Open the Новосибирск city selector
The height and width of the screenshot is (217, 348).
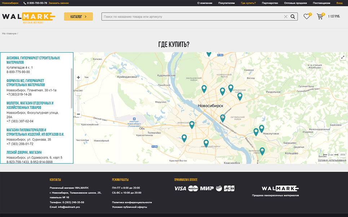tap(10, 3)
